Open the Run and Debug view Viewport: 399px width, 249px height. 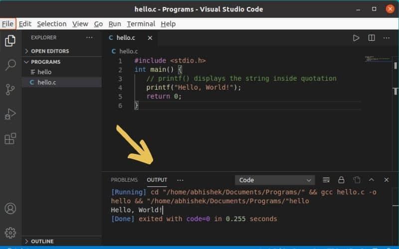pos(10,114)
